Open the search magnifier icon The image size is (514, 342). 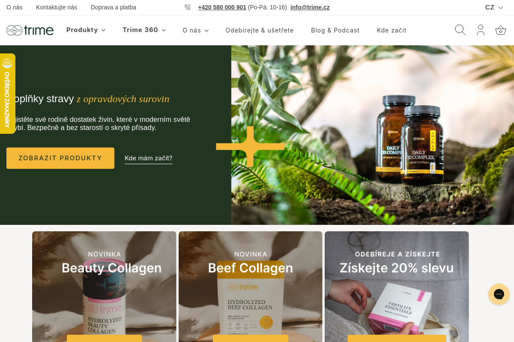point(460,30)
